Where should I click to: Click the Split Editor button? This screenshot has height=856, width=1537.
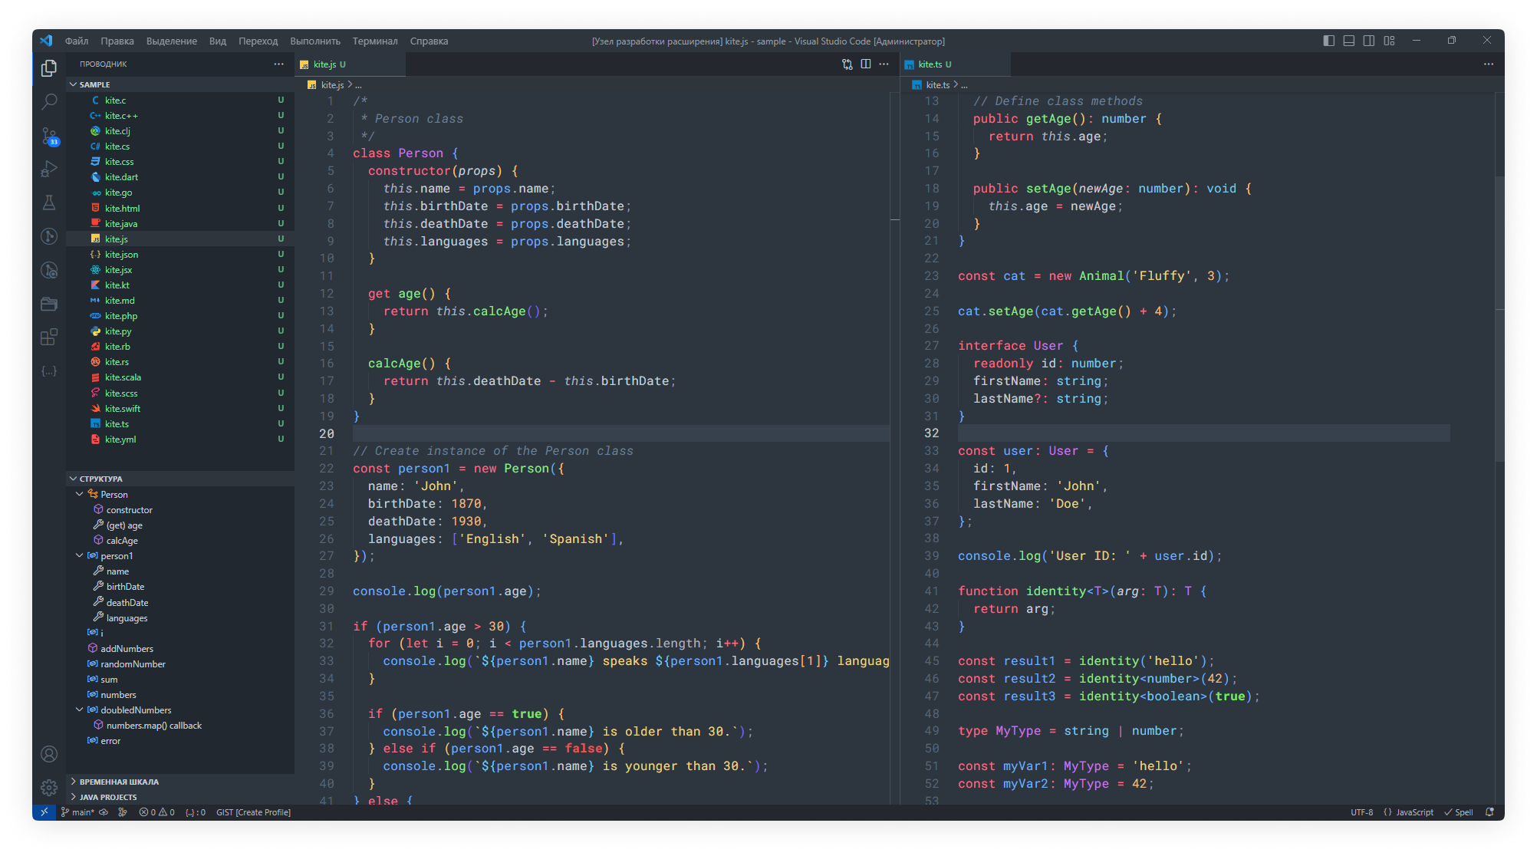pyautogui.click(x=863, y=64)
